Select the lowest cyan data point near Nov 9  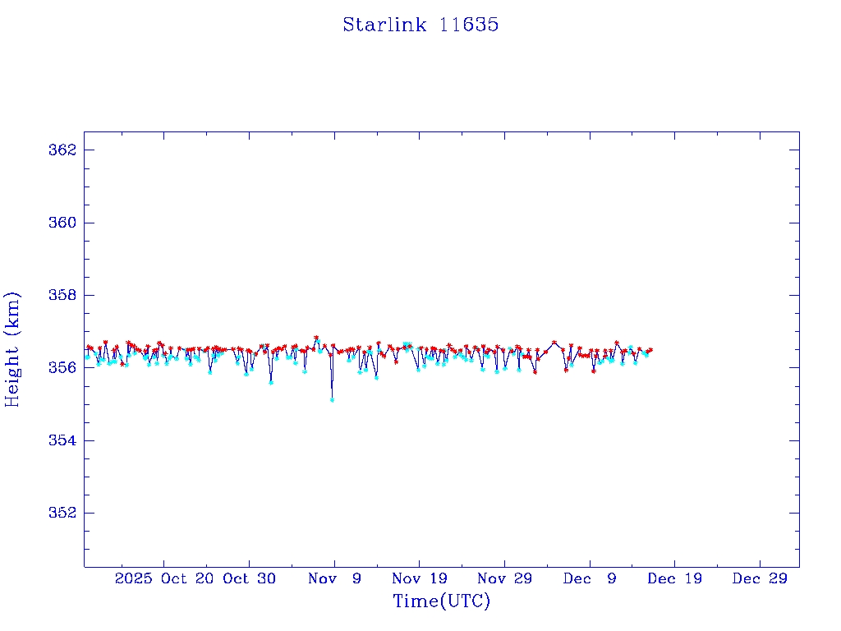click(332, 400)
